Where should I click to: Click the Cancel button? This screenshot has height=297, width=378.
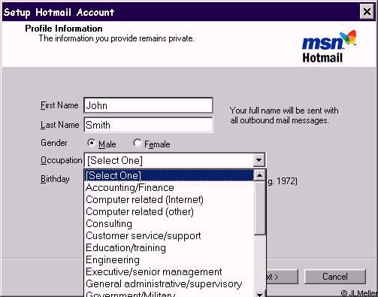click(335, 277)
